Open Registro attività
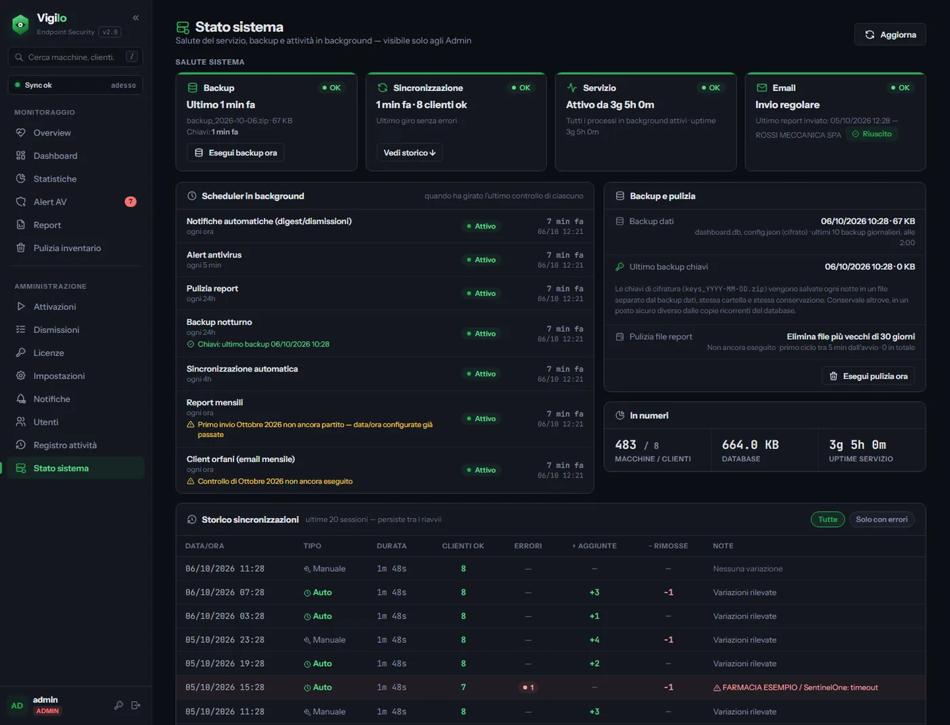 coord(75,445)
